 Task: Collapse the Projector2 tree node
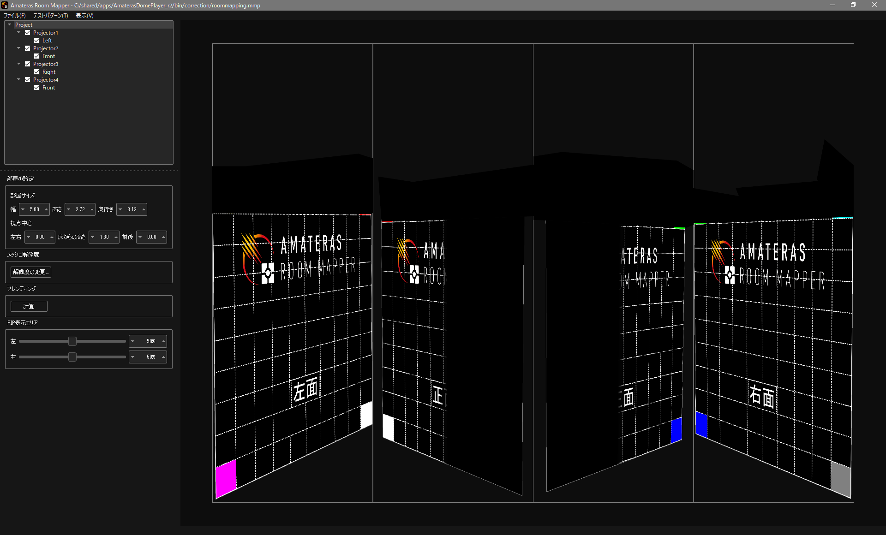[19, 48]
